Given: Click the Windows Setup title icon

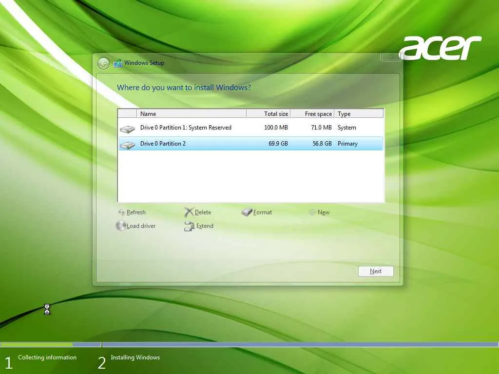Looking at the screenshot, I should 118,63.
